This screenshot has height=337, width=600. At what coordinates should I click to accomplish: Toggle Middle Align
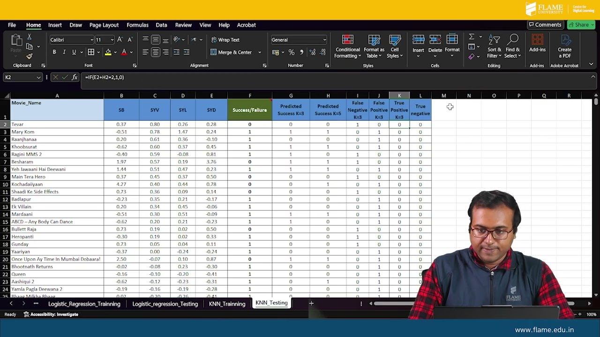(x=156, y=40)
